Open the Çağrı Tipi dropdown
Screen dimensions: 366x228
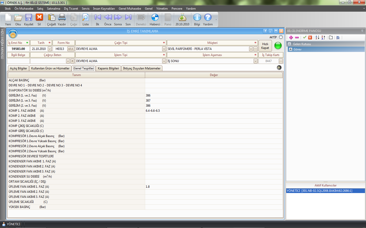click(164, 49)
